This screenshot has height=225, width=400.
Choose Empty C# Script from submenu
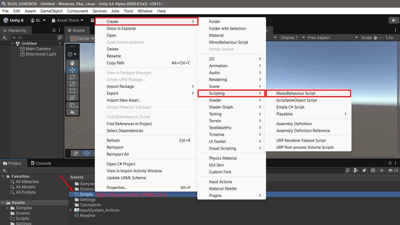tap(308, 107)
